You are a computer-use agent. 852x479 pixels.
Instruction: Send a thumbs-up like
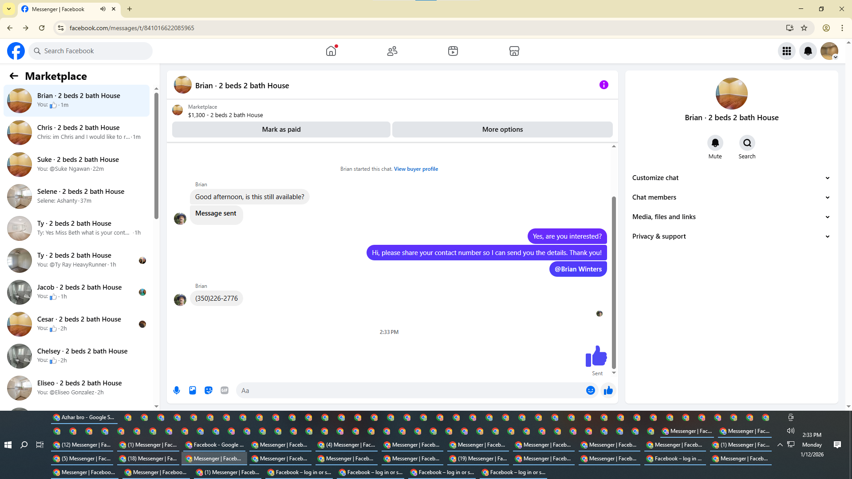608,390
